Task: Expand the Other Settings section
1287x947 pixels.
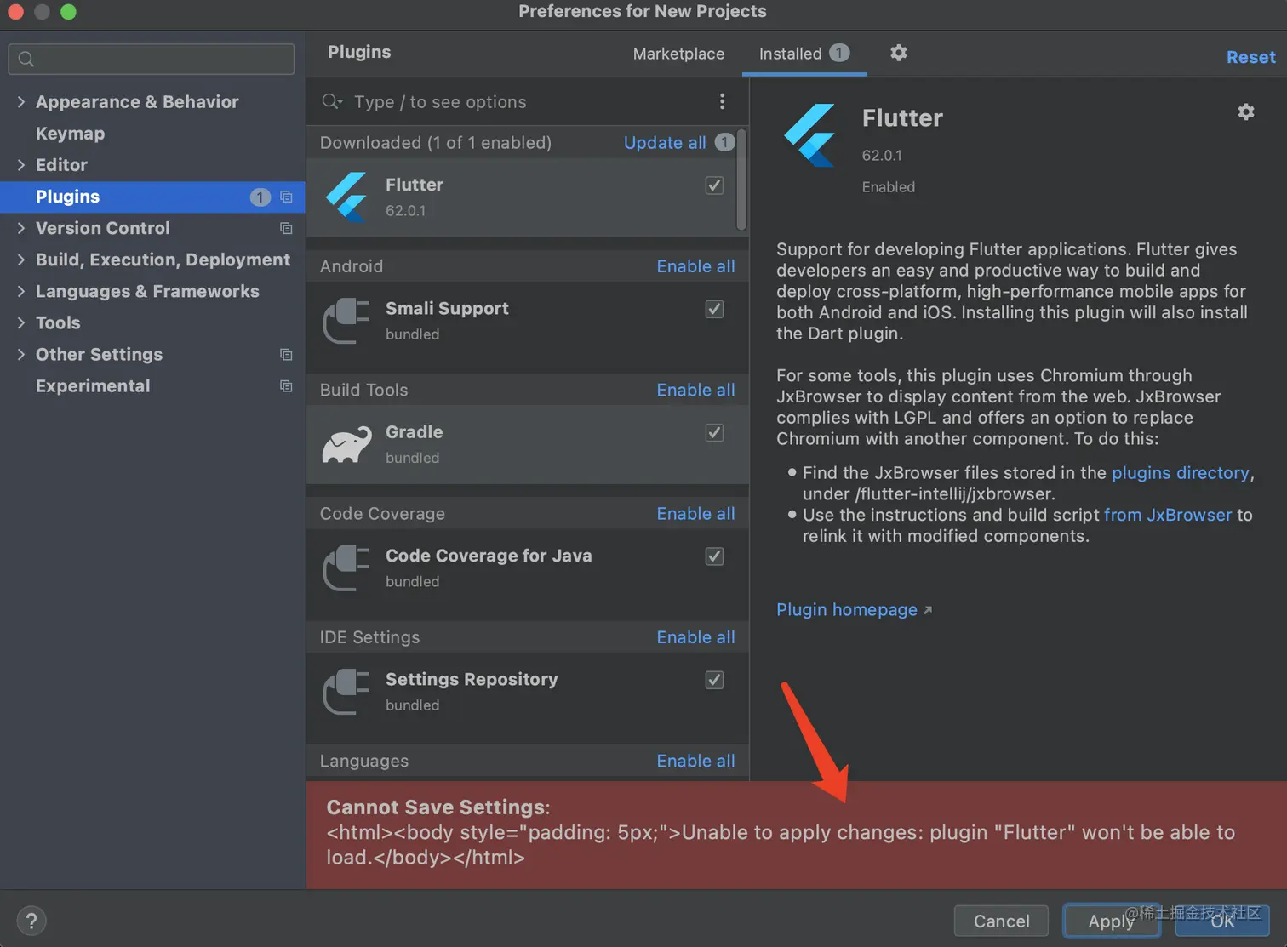Action: pos(21,354)
